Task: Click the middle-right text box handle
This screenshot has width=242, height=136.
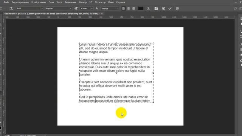Action: pos(154,73)
